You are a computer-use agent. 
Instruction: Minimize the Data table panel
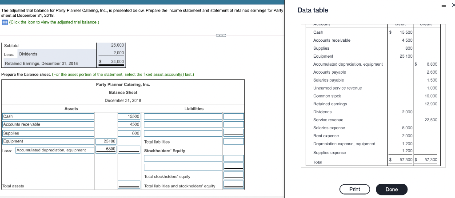[x=444, y=6]
